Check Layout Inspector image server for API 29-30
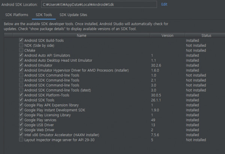225x154 pixels. click(x=21, y=140)
